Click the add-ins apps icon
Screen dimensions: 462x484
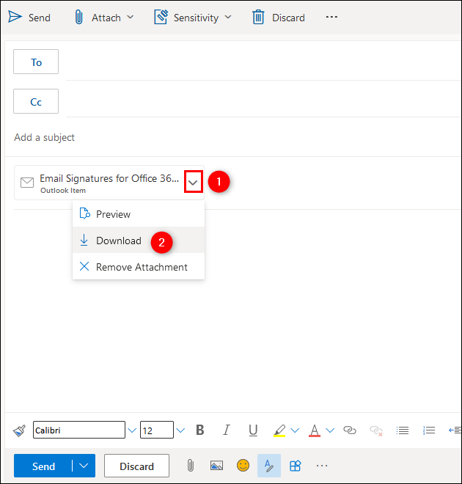pyautogui.click(x=296, y=466)
